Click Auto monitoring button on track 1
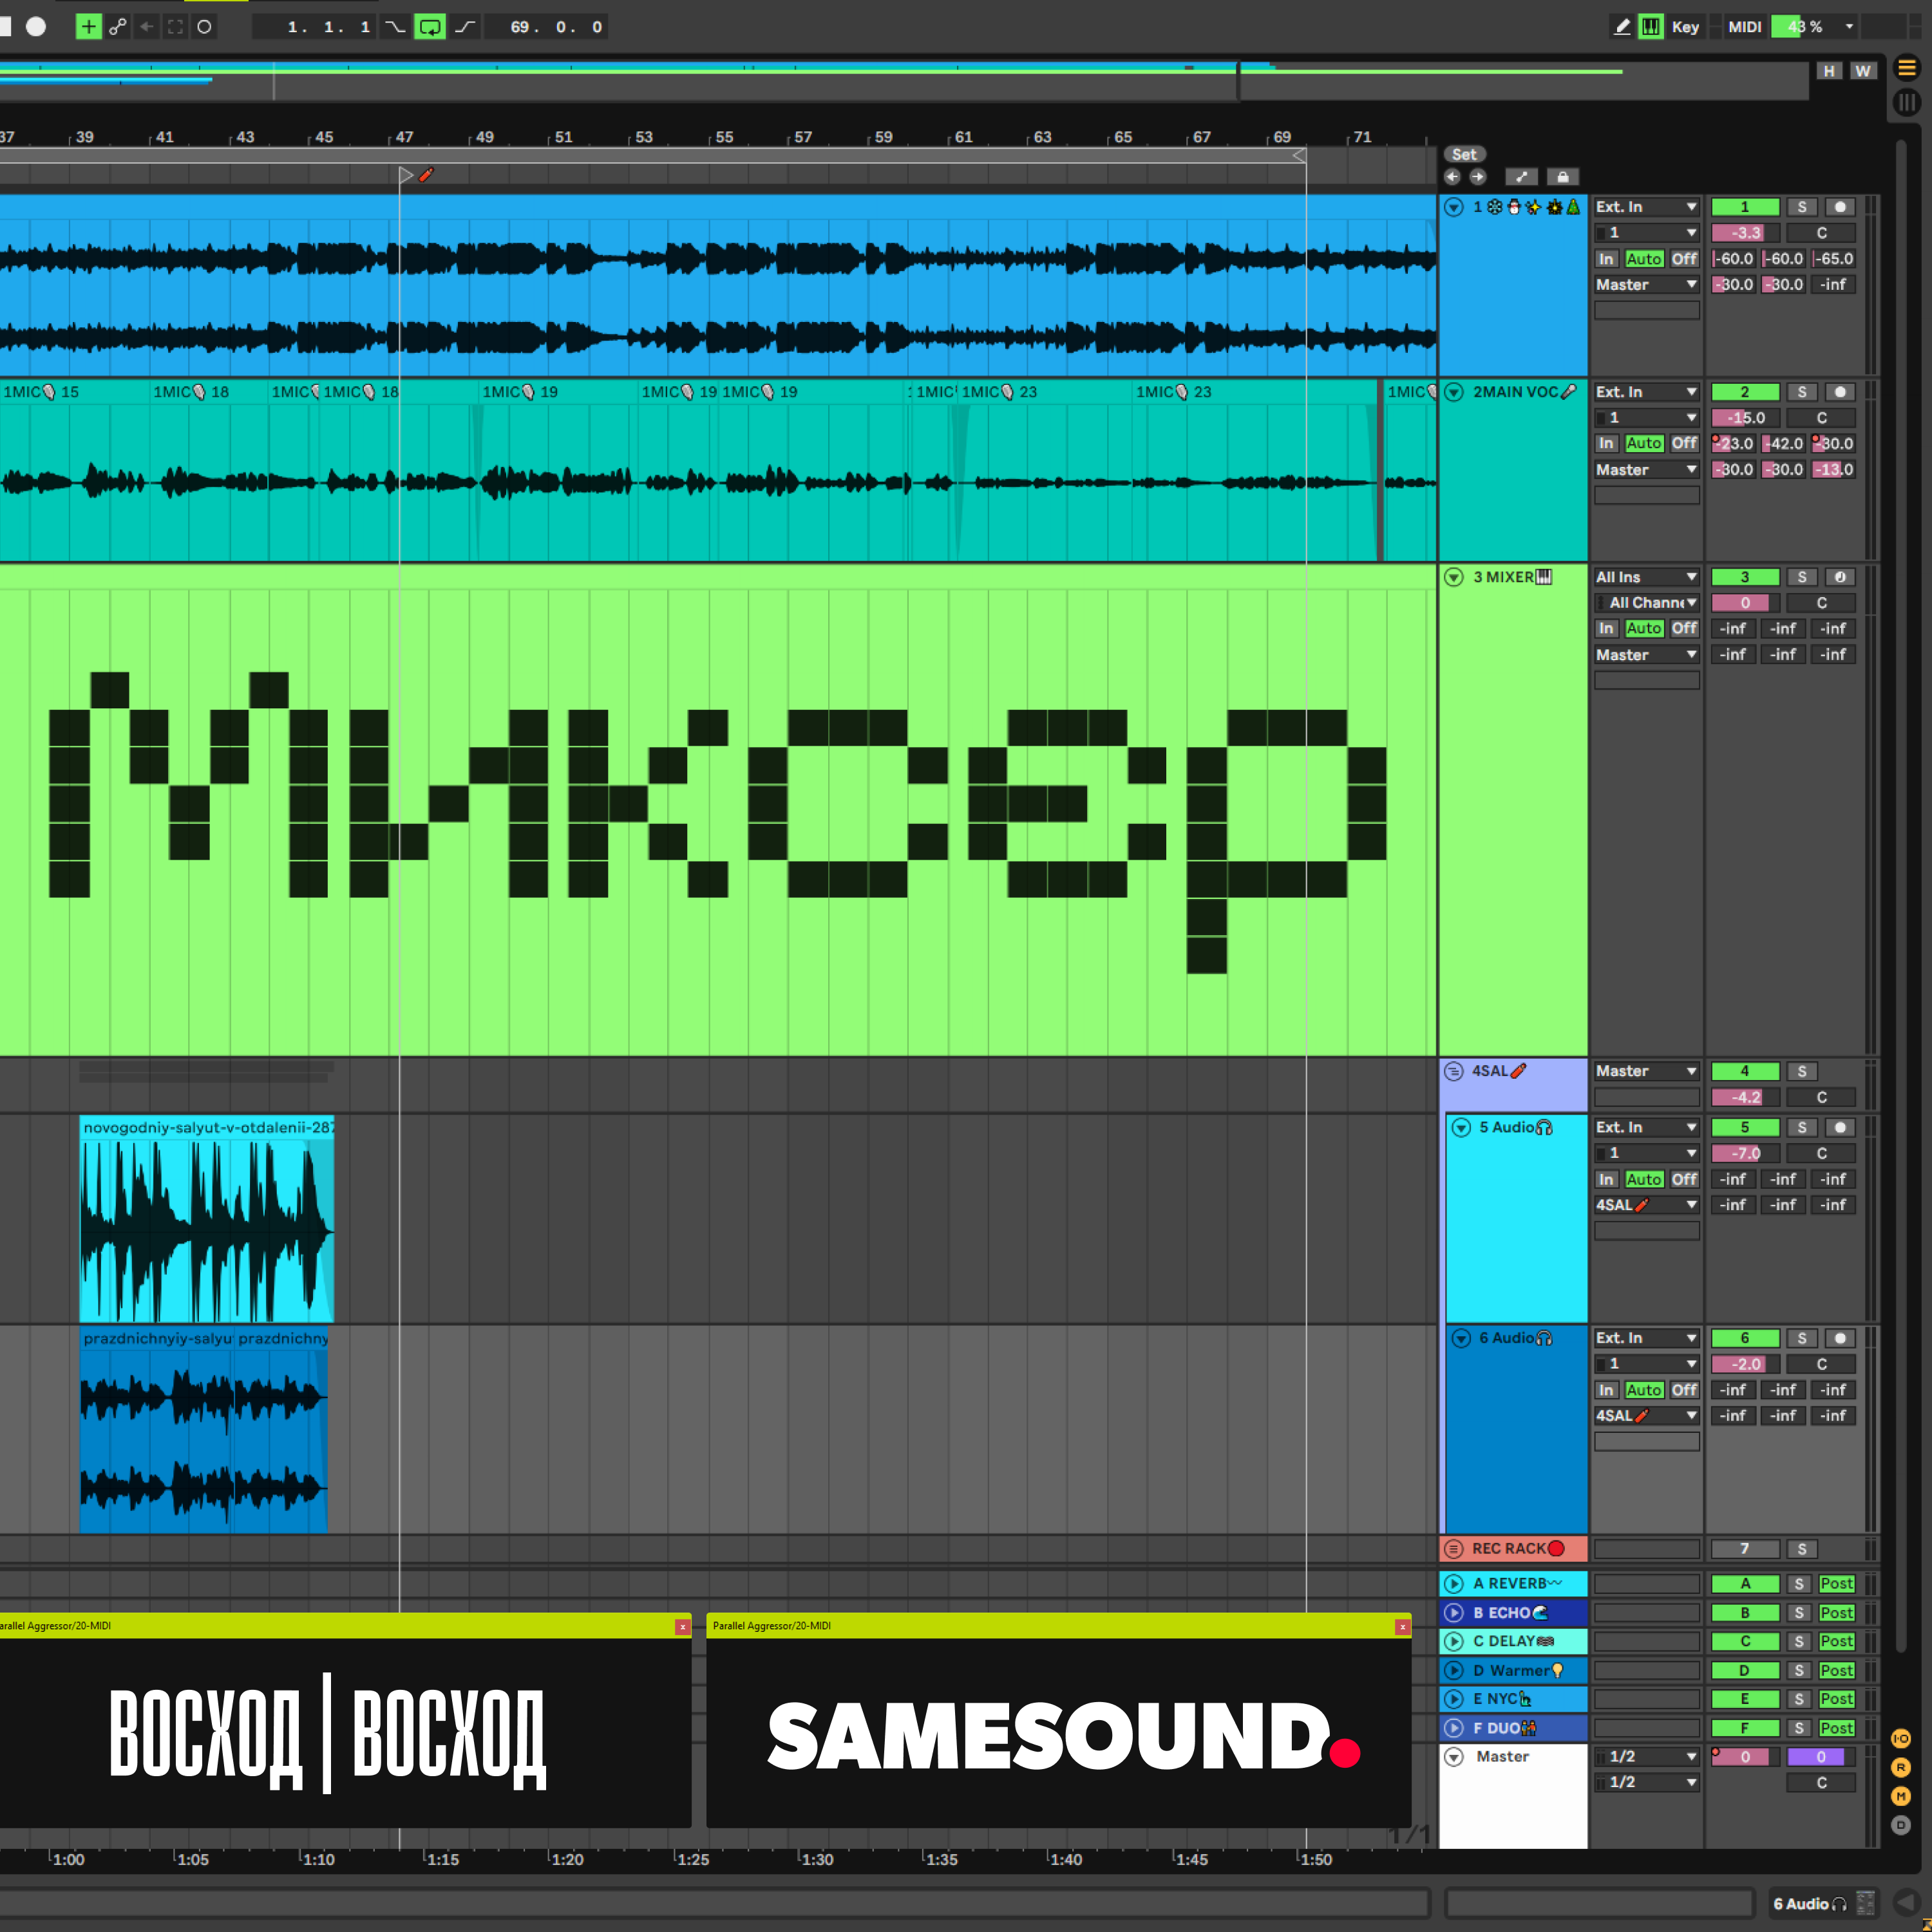Image resolution: width=1932 pixels, height=1932 pixels. pos(1644,258)
